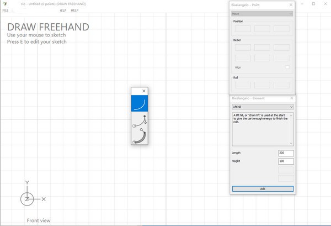
Task: Click the app logo in title bar
Action: point(5,3)
